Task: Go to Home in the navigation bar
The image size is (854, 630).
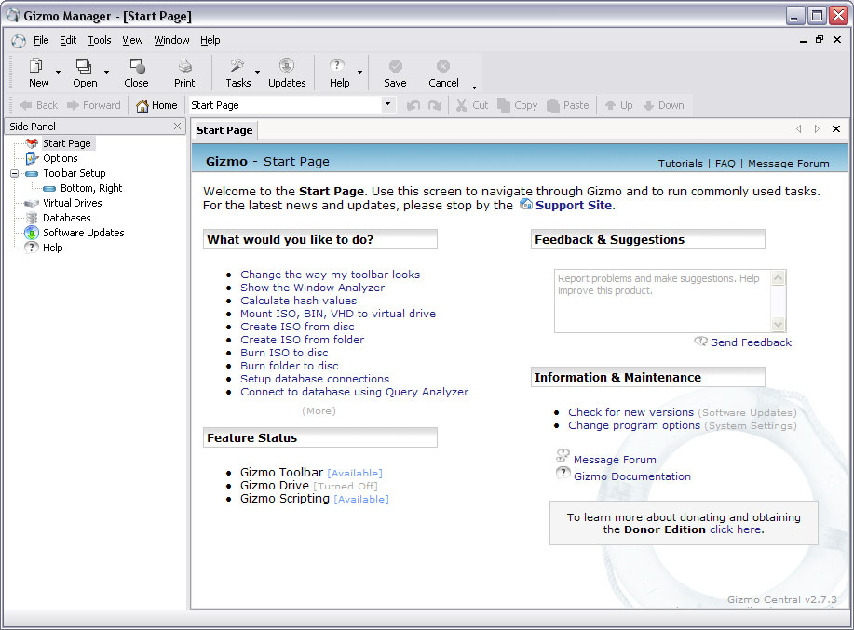Action: 156,105
